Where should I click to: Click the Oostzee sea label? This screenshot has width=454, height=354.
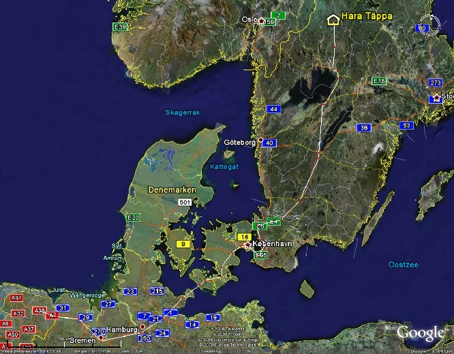[x=403, y=264]
